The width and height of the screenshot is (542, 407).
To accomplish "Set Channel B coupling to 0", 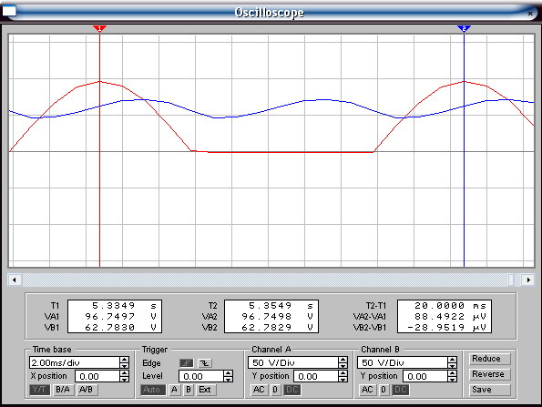I will tap(383, 390).
